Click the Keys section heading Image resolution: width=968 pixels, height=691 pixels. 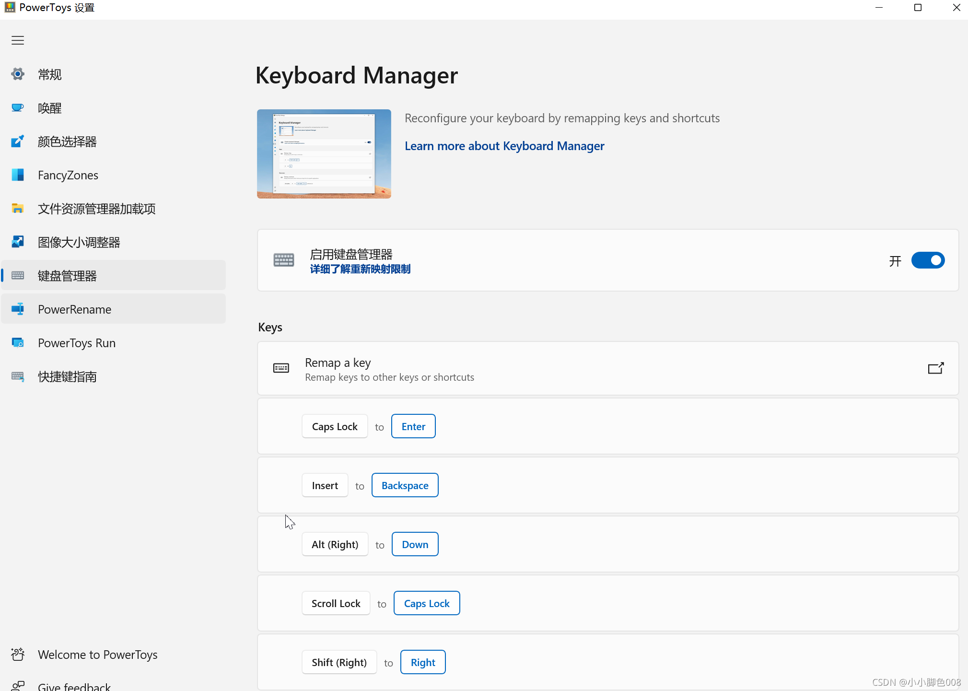coord(270,327)
